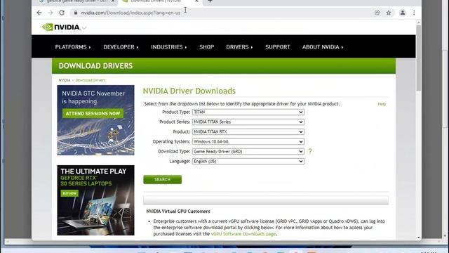Click the browser forward arrow
449x253 pixels.
point(51,13)
